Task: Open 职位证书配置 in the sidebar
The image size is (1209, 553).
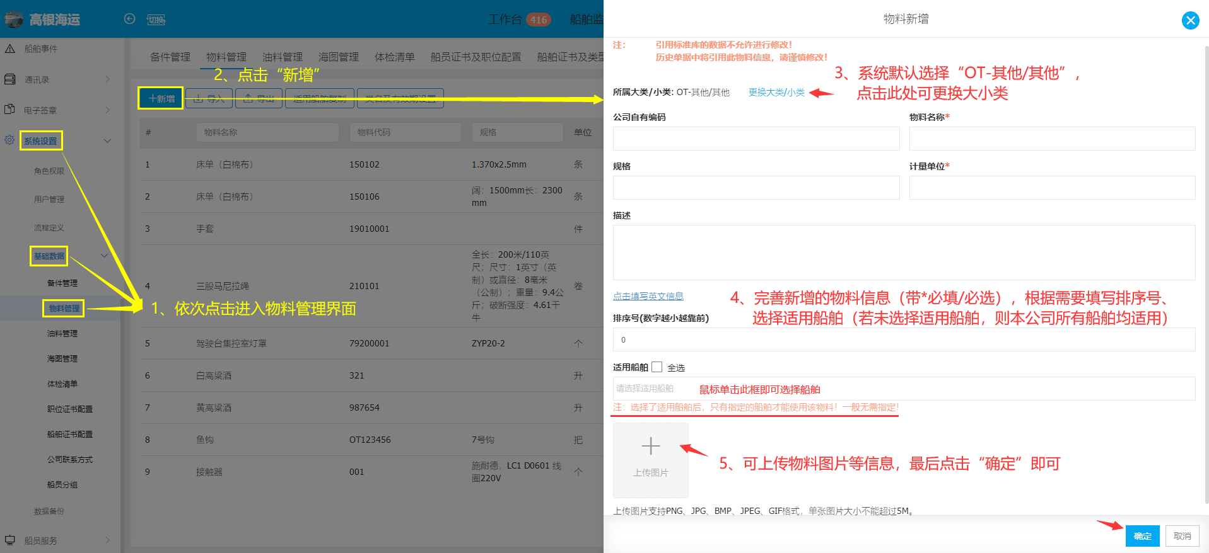Action: click(70, 409)
